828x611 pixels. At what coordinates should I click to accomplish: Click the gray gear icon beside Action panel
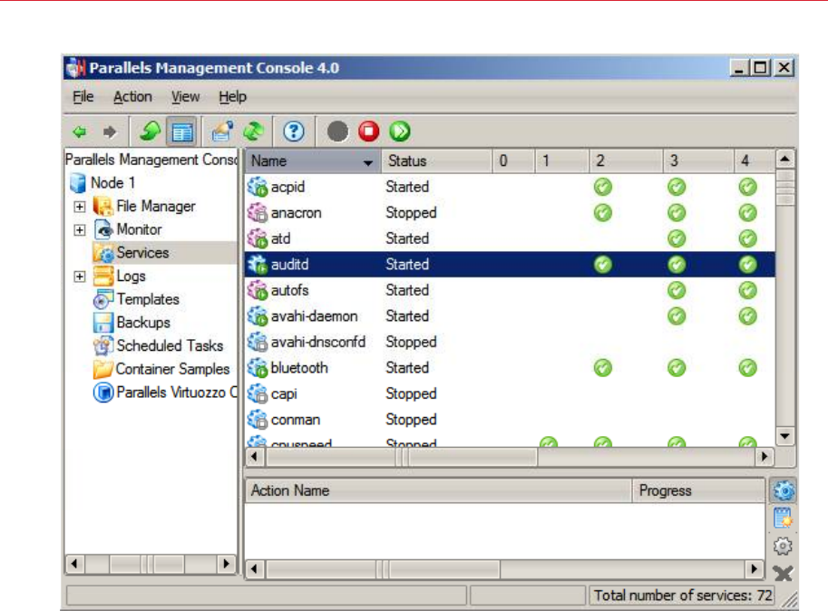click(x=783, y=546)
